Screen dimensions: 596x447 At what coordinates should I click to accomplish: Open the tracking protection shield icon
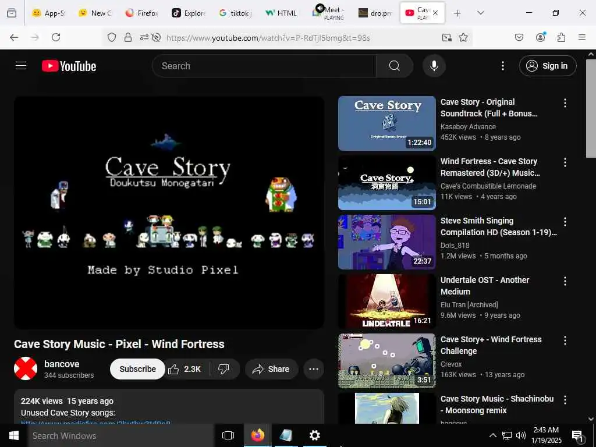point(111,37)
